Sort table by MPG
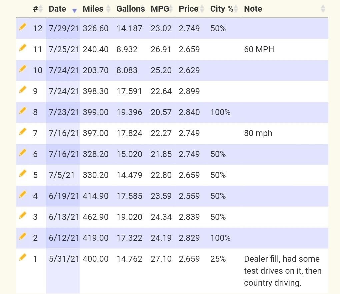The image size is (340, 294). [162, 9]
